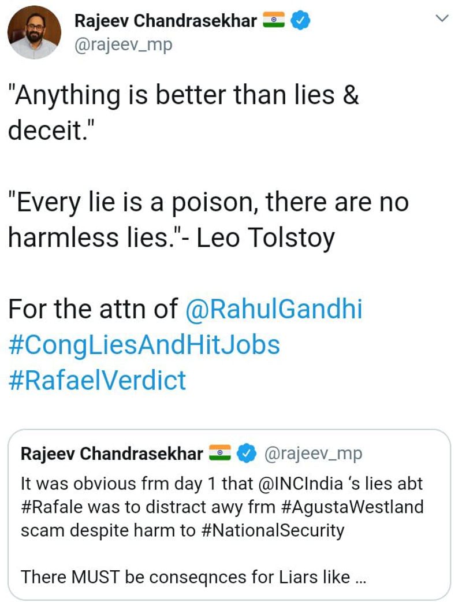Click the India flag beside the author name
The image size is (462, 602).
(x=273, y=22)
